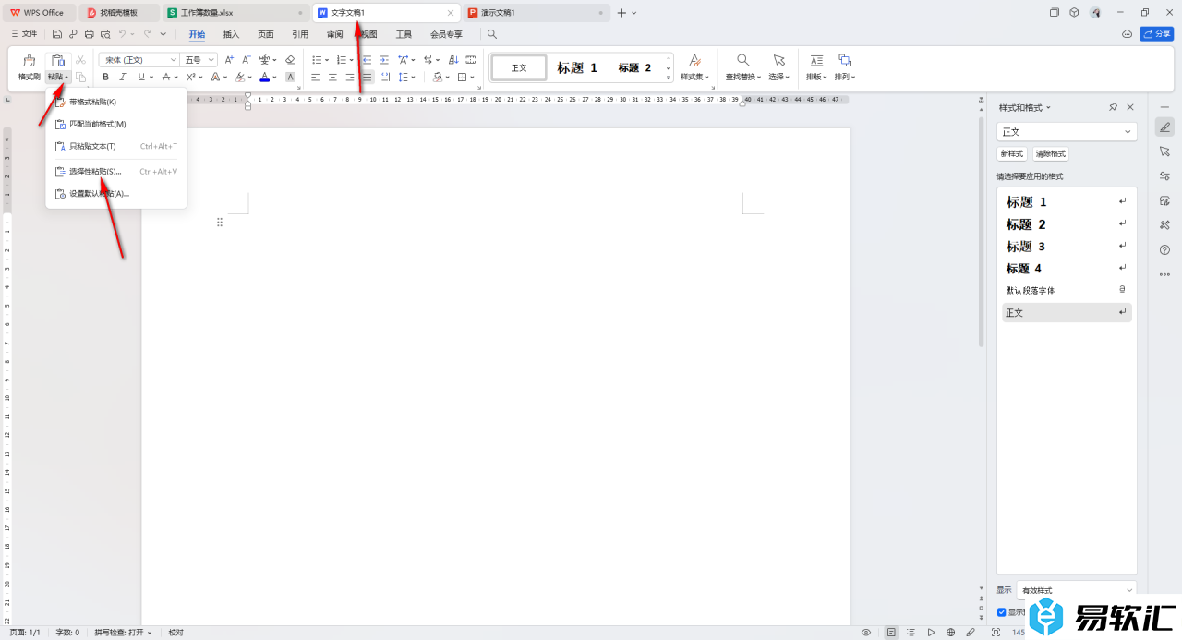Open the 文件 menu button
Screen dimensions: 1182x640
point(24,34)
